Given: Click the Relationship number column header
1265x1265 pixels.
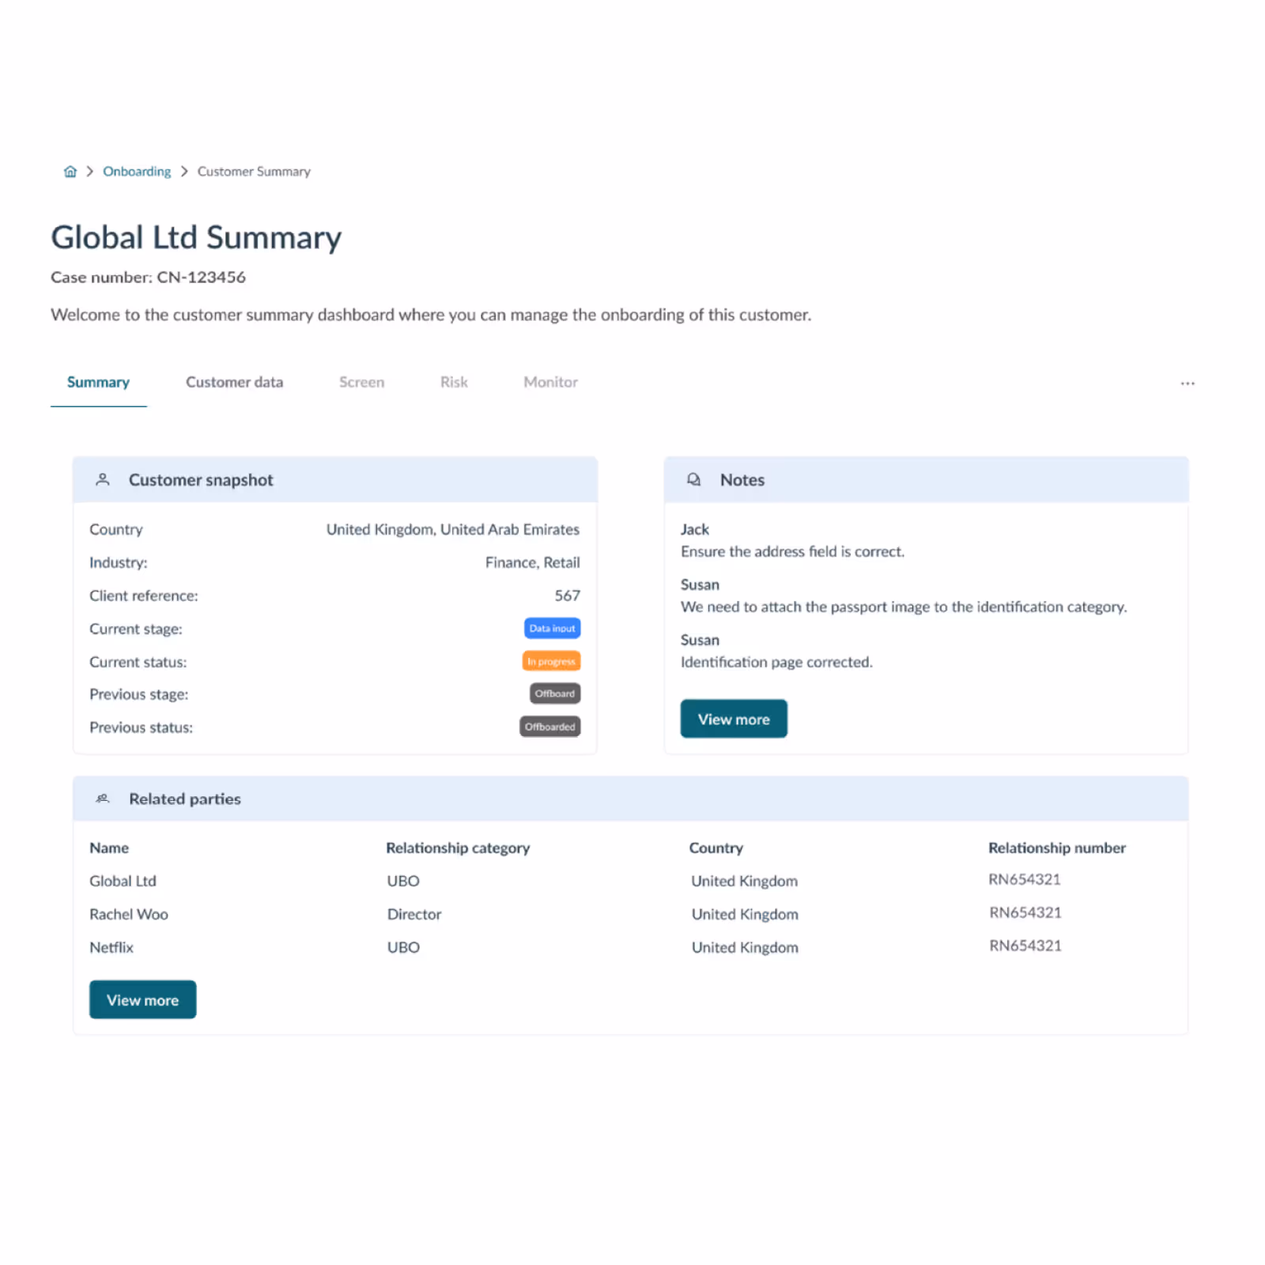Looking at the screenshot, I should click(x=1057, y=848).
